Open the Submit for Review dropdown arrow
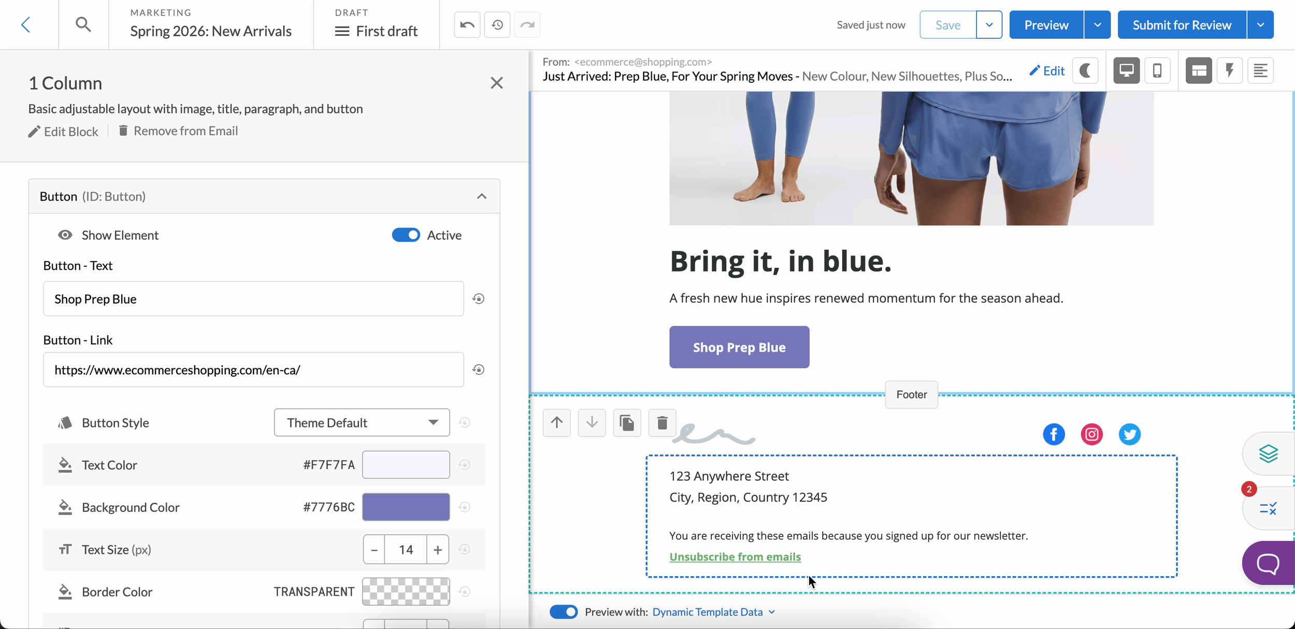Viewport: 1295px width, 629px height. [x=1261, y=24]
